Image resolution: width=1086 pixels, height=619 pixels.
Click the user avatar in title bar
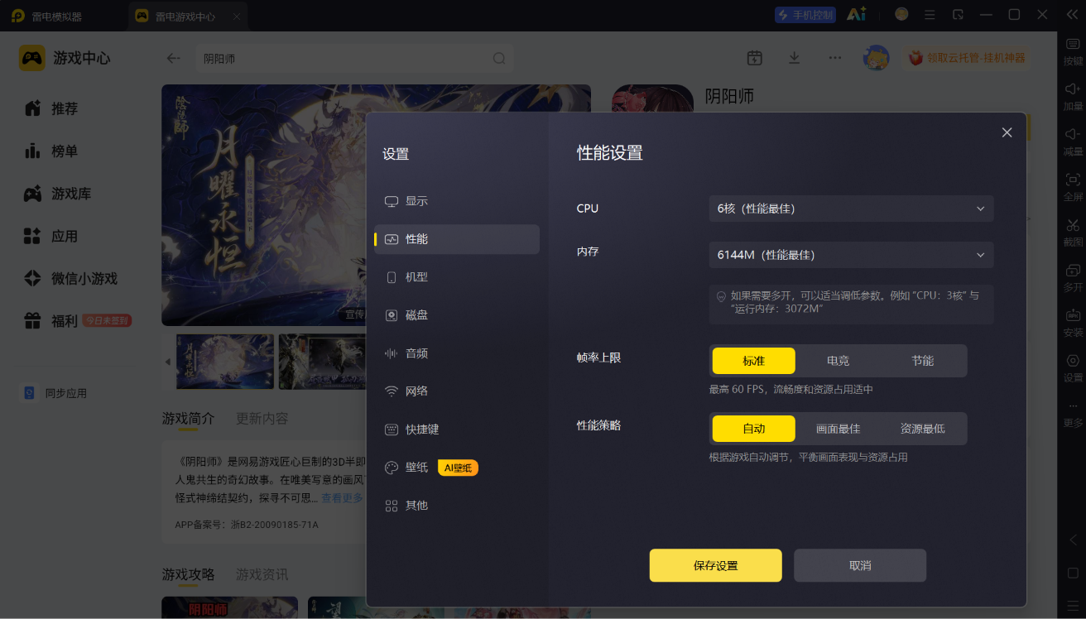(x=901, y=14)
